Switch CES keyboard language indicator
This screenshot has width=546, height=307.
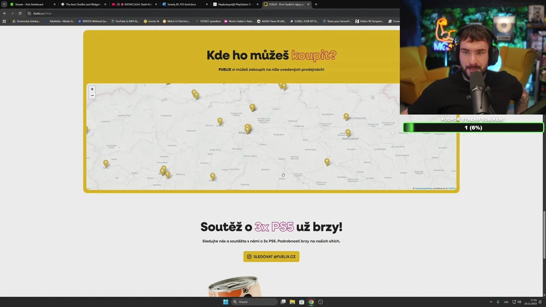[506, 302]
